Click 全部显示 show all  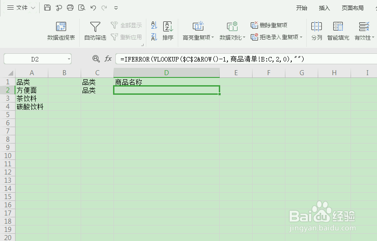click(x=126, y=25)
